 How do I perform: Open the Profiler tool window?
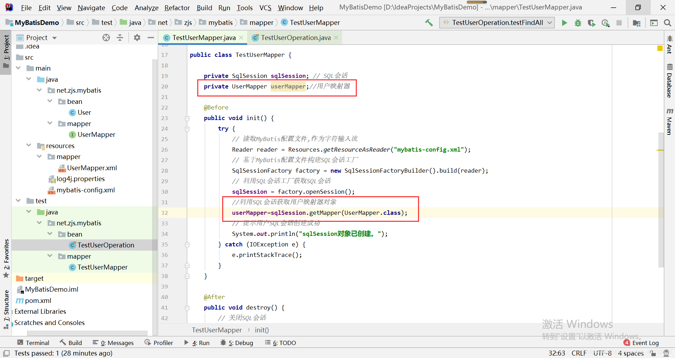(x=159, y=343)
